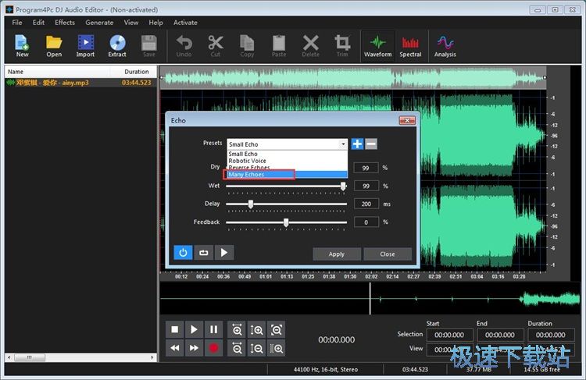Click Close button in Echo dialog
This screenshot has height=380, width=586.
click(x=388, y=254)
